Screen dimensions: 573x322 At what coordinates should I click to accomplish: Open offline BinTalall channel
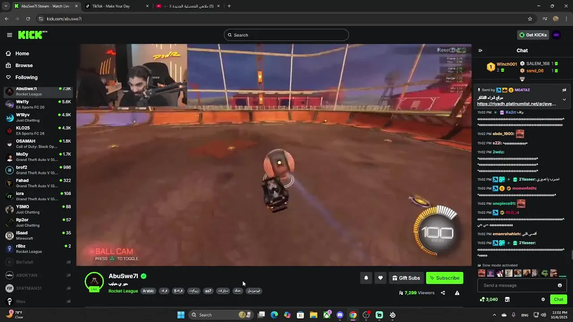pos(38,262)
